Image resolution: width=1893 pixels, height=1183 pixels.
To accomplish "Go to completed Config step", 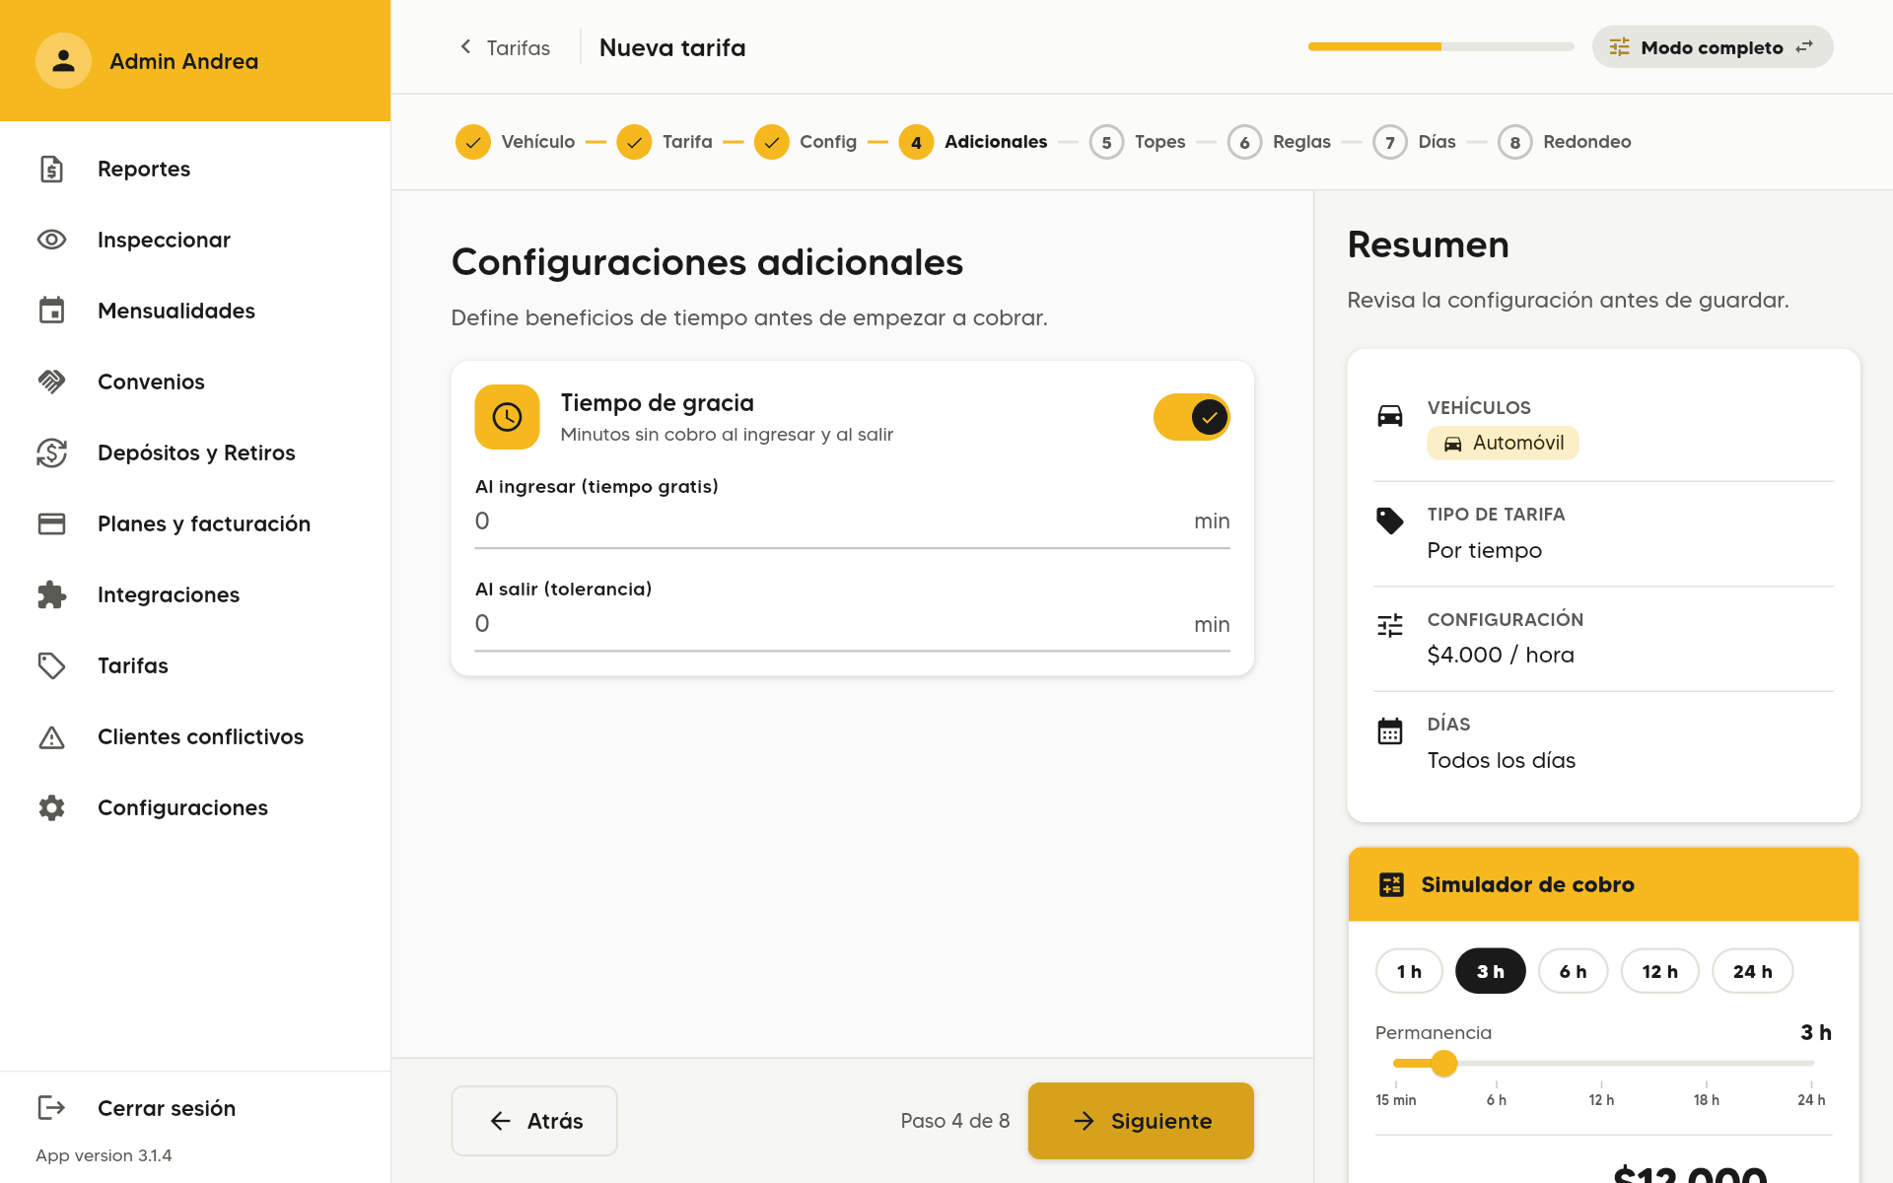I will pyautogui.click(x=805, y=142).
